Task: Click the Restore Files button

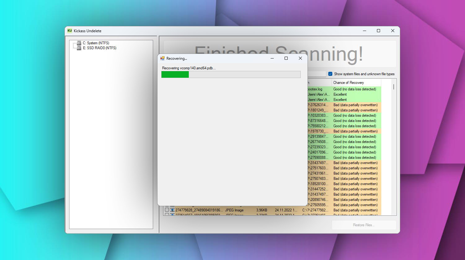Action: 364,225
